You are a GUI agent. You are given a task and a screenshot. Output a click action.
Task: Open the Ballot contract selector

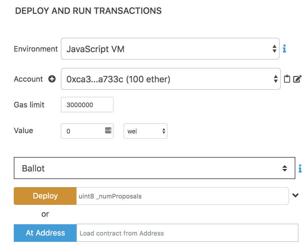click(x=154, y=168)
